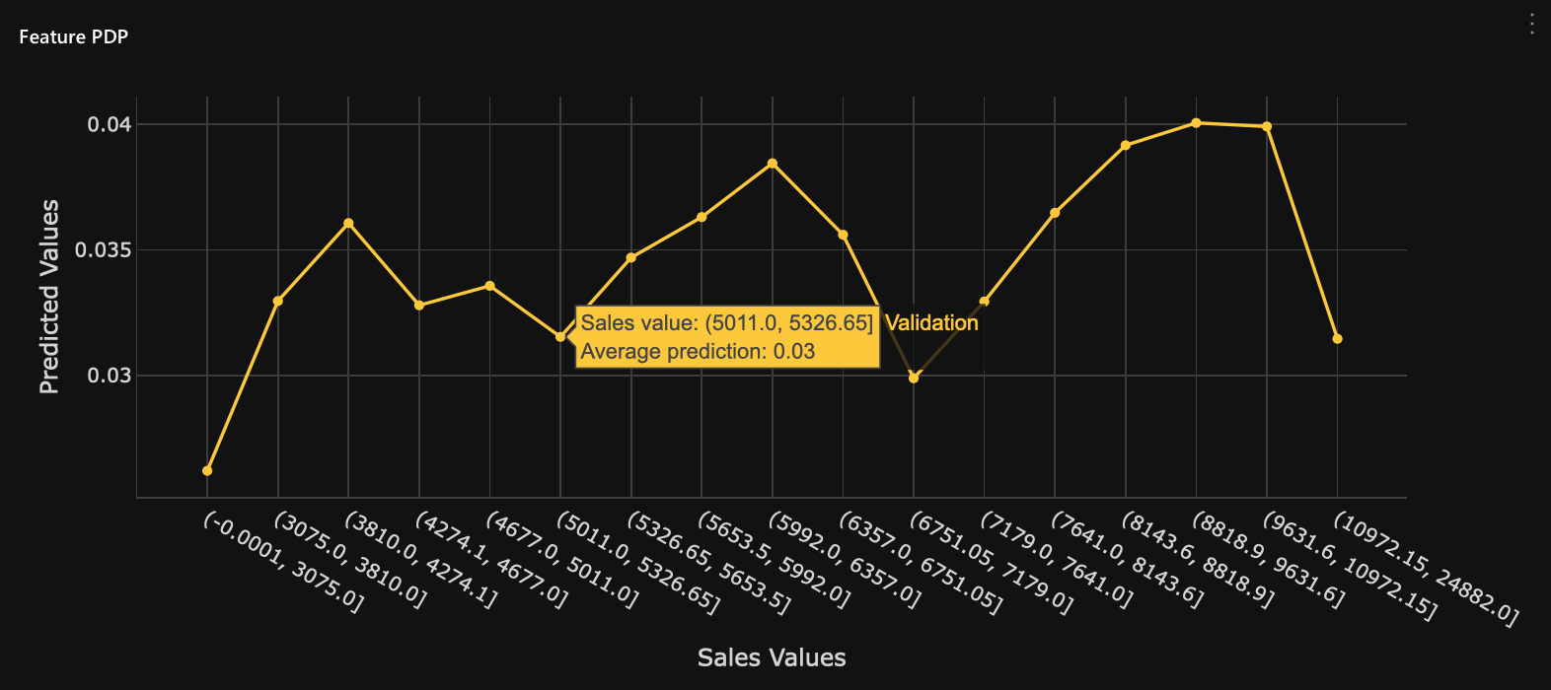Click the 0.035 y-axis tick label

[104, 250]
